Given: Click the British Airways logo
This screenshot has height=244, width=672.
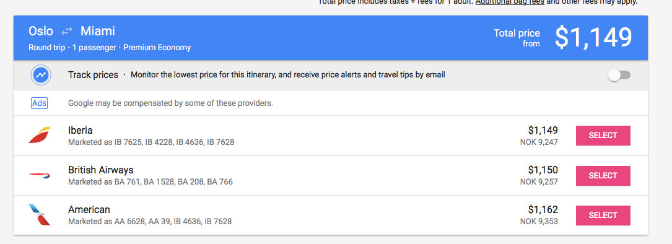Looking at the screenshot, I should pyautogui.click(x=40, y=175).
